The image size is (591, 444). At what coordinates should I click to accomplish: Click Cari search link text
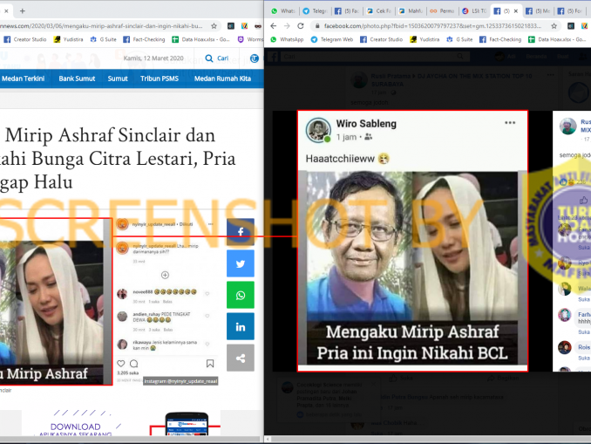tap(223, 58)
